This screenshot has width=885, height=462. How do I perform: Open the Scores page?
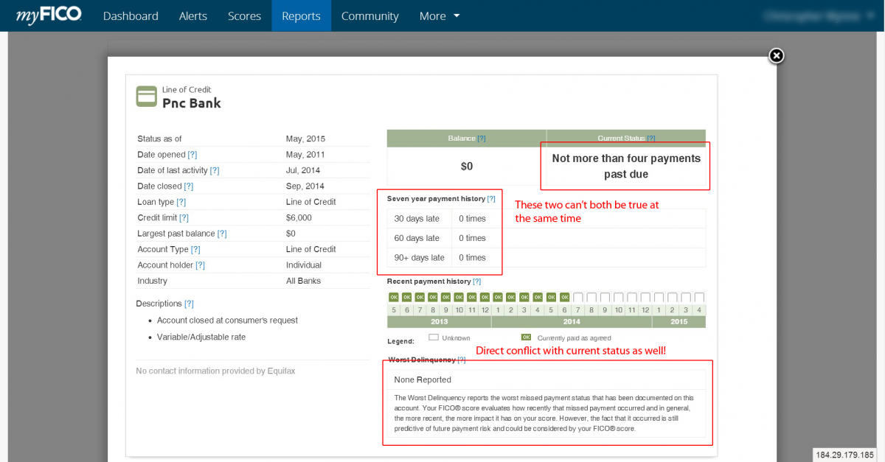click(245, 15)
